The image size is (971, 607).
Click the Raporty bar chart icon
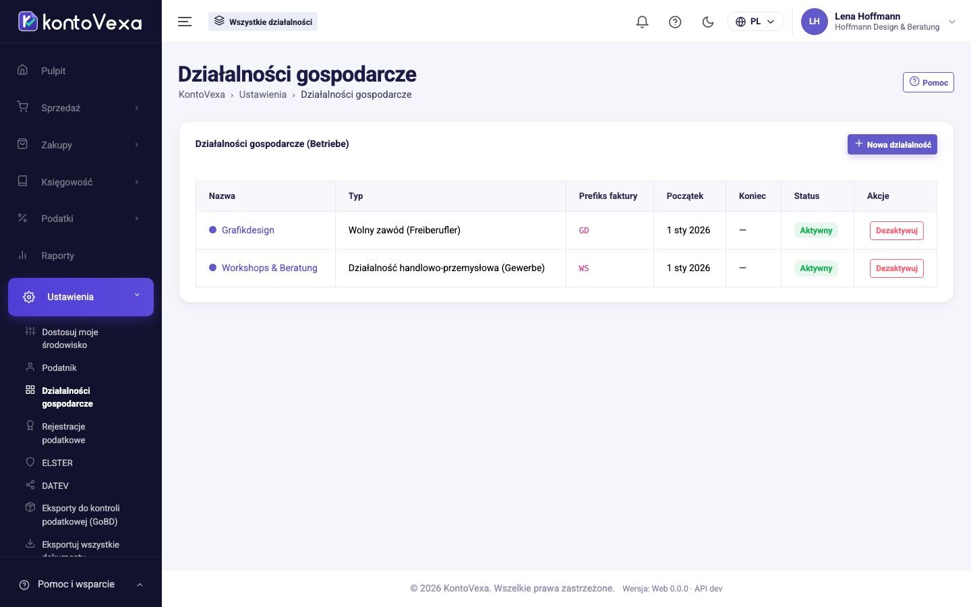[x=22, y=255]
